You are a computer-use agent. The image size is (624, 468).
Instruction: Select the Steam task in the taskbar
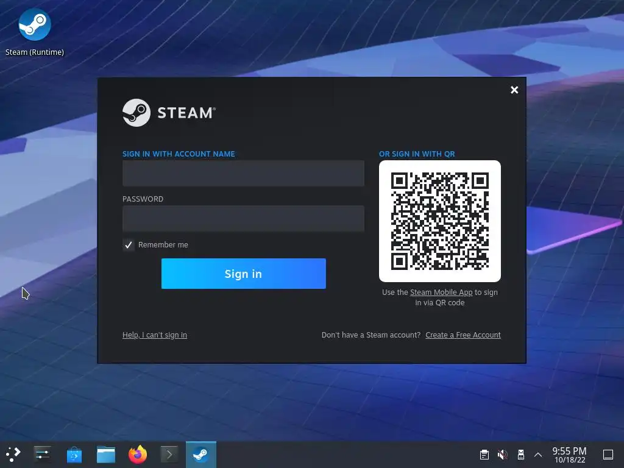(x=201, y=455)
